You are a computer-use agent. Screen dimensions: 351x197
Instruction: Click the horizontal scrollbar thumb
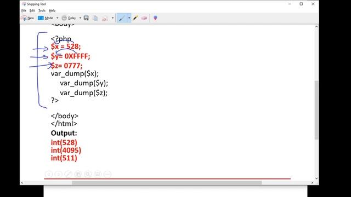[x=167, y=183]
